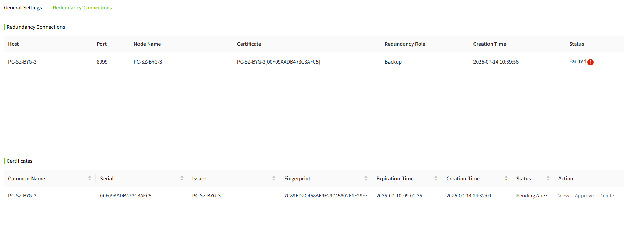Click sort arrows on Serial column

click(182, 178)
